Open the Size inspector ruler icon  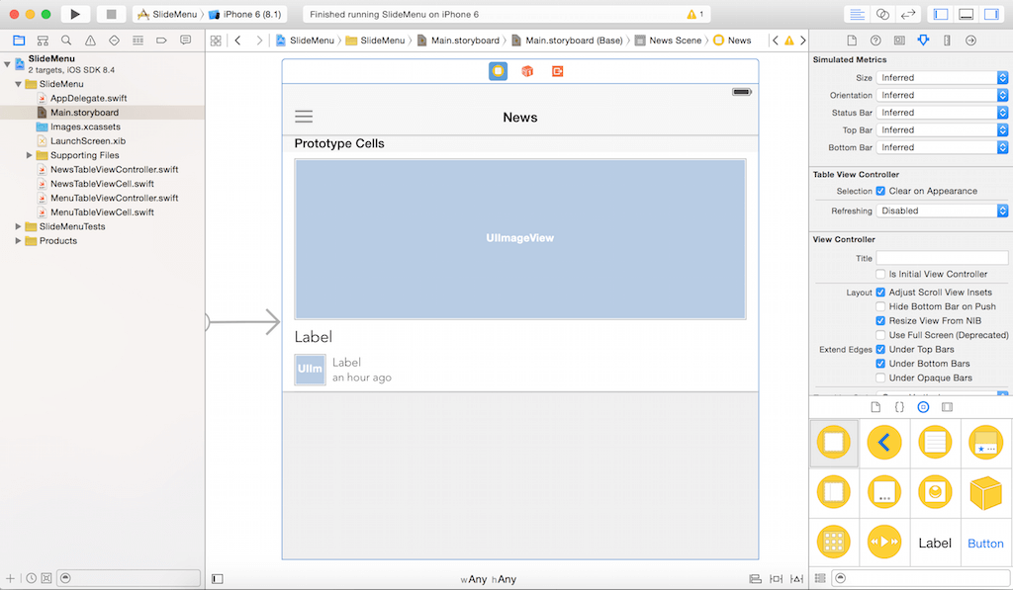click(947, 41)
